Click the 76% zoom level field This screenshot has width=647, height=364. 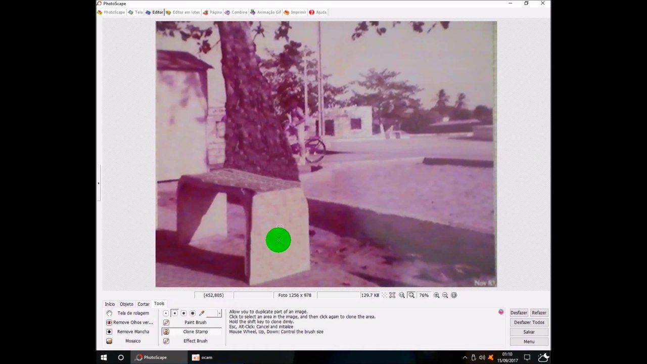coord(424,295)
